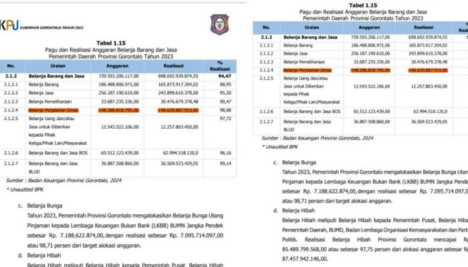Select 85.489.799.568,00 in right page paragraph

[x=304, y=249]
